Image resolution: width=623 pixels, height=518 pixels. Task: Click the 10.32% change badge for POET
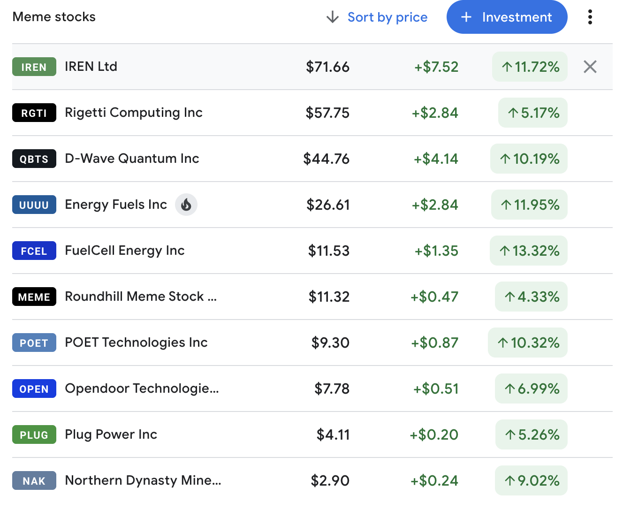coord(528,343)
